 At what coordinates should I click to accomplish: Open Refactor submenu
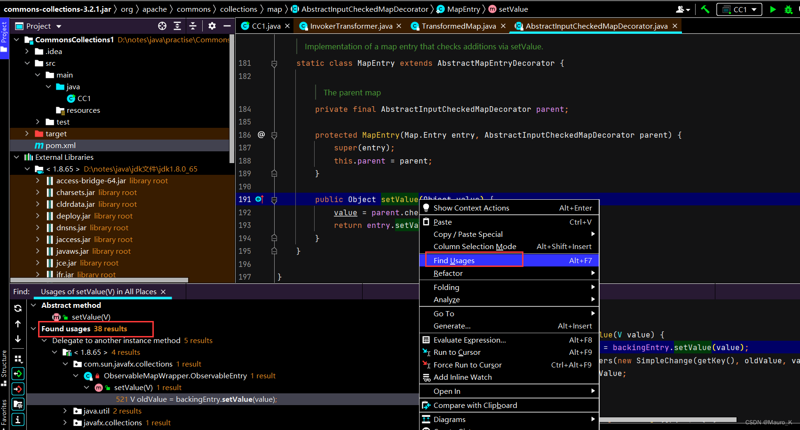point(509,273)
